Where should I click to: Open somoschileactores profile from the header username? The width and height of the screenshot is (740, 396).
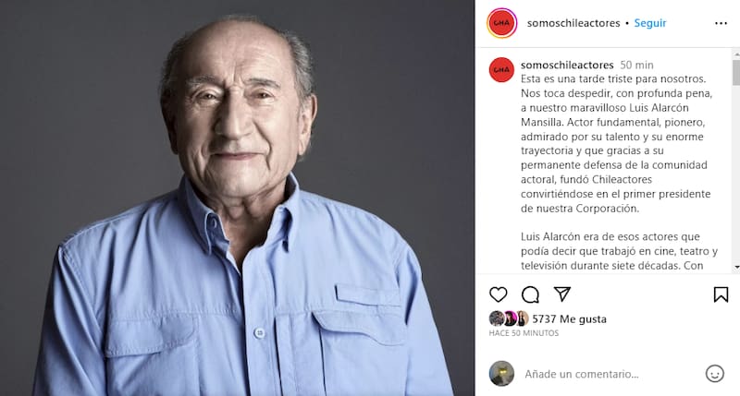tap(573, 23)
